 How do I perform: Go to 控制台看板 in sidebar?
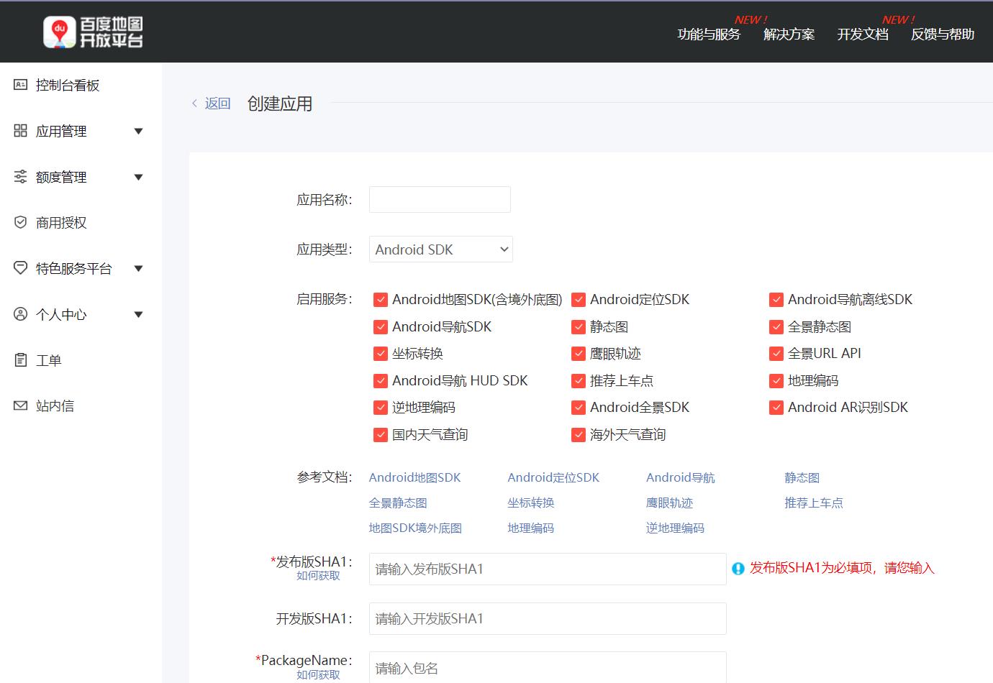pyautogui.click(x=68, y=85)
